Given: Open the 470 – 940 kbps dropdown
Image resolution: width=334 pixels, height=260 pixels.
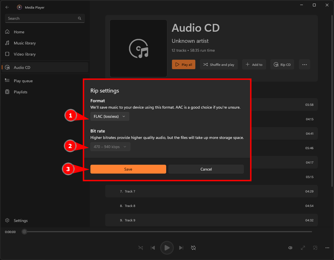Looking at the screenshot, I should click(110, 147).
